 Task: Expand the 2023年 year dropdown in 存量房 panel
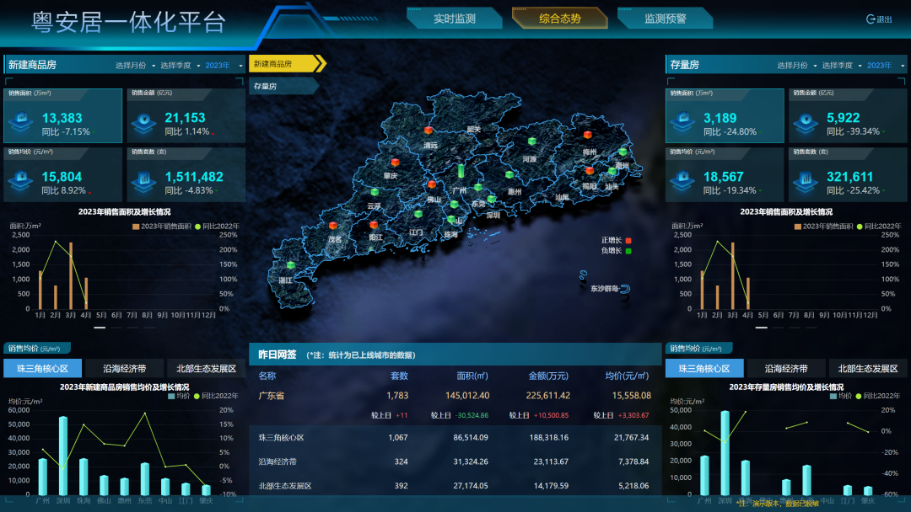coord(882,65)
